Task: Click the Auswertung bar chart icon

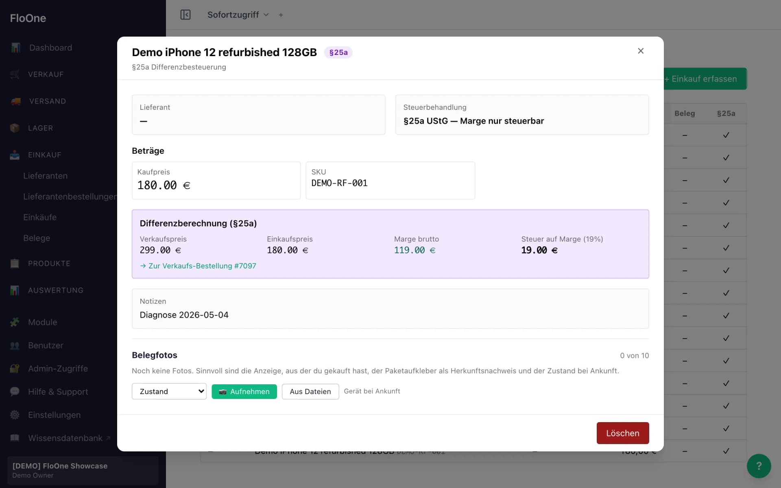Action: click(15, 290)
